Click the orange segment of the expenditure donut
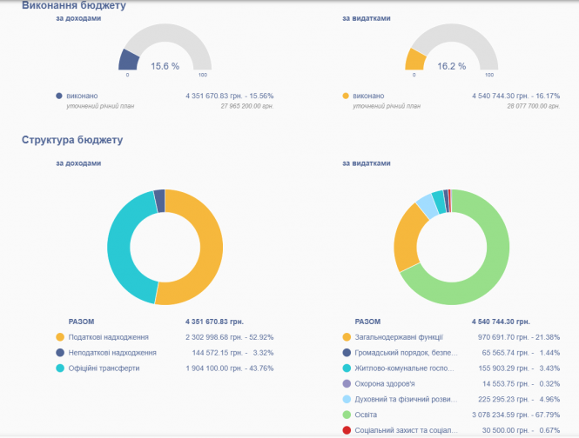Screen dimensions: 579x438 click(x=406, y=236)
